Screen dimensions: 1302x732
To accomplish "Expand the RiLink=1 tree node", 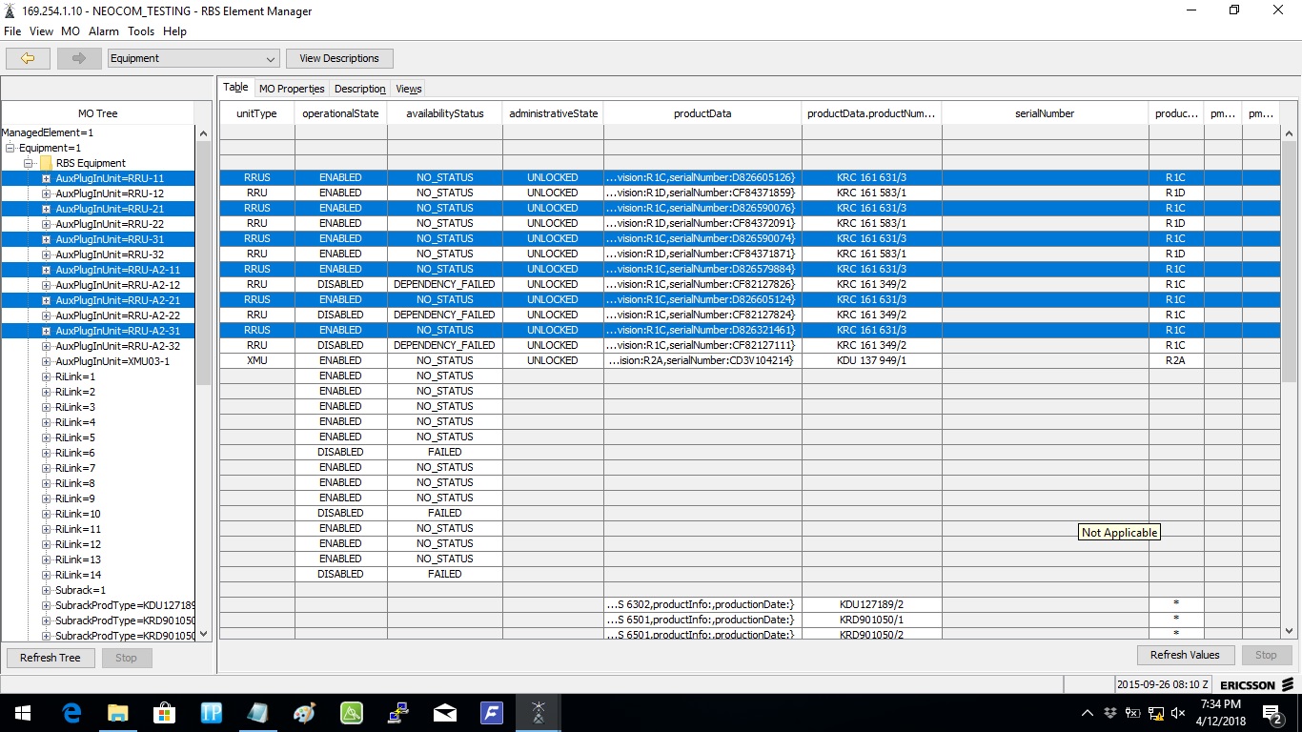I will [x=46, y=376].
